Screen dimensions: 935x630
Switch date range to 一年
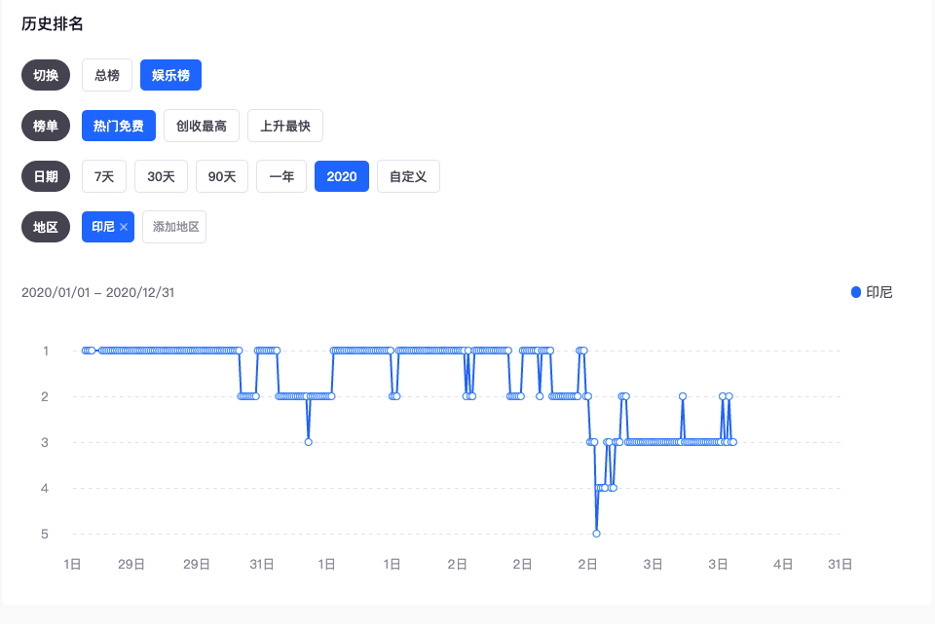pyautogui.click(x=280, y=175)
